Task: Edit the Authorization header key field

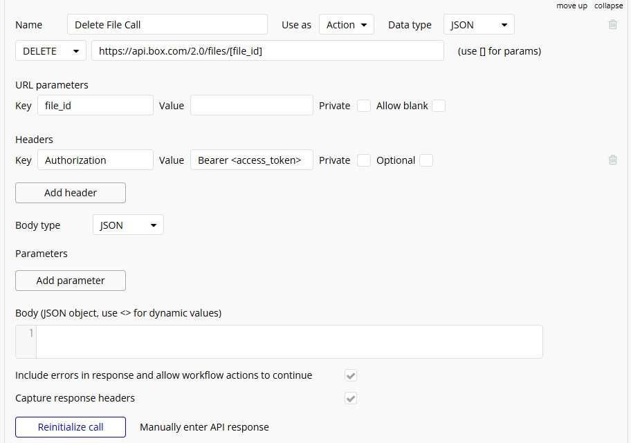Action: coord(95,160)
